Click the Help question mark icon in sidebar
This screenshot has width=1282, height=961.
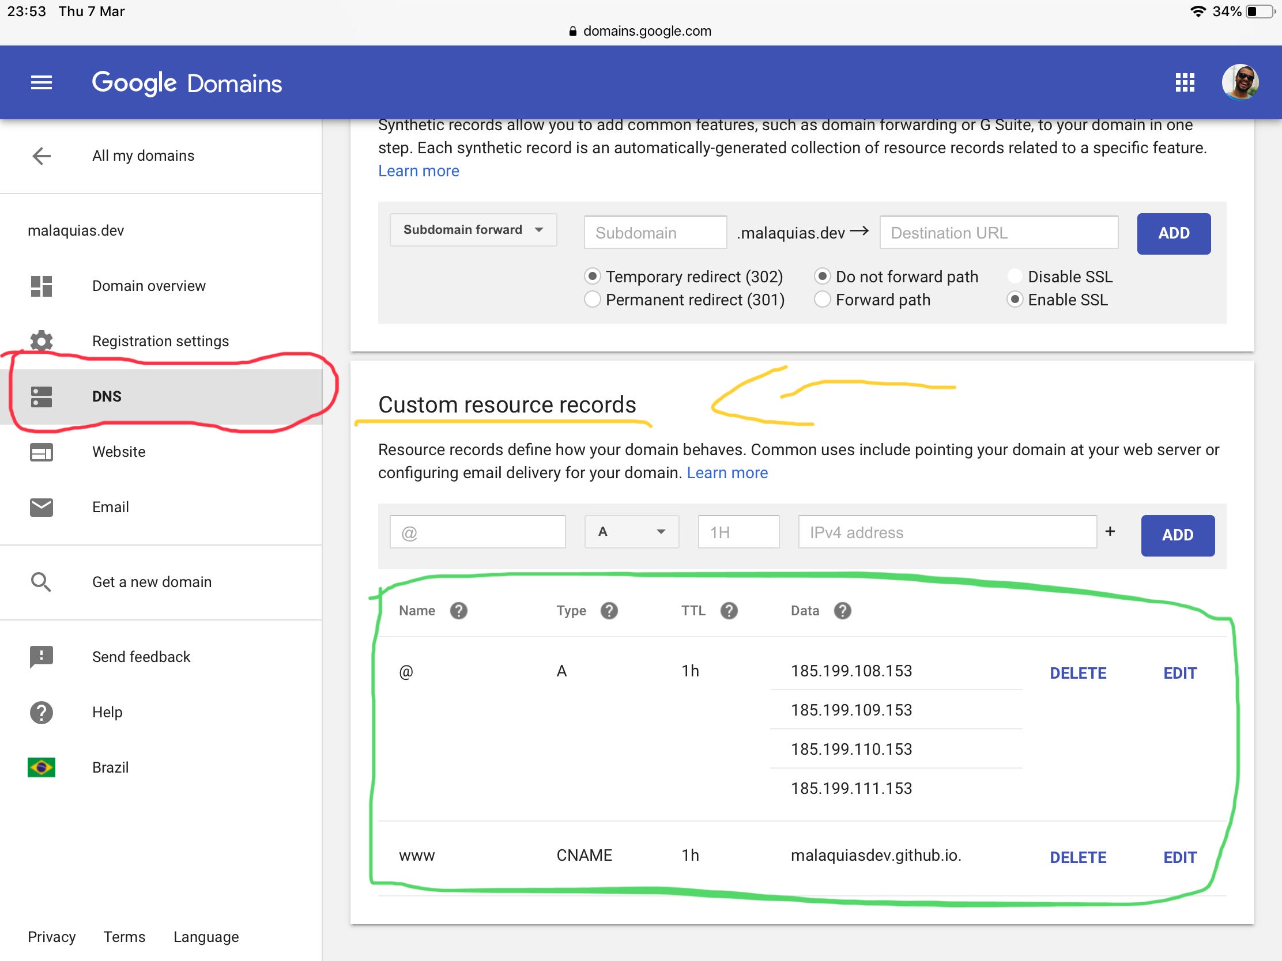(41, 712)
